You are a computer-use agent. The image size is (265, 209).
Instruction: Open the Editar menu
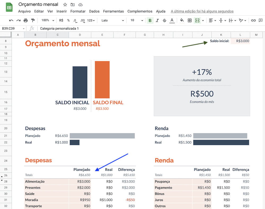(x=39, y=11)
